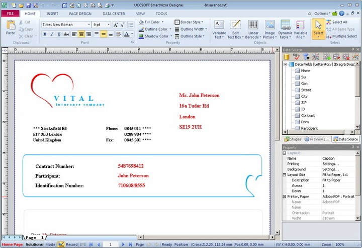Click the SQL query icon in Data Source
This screenshot has width=362, height=248.
click(296, 57)
